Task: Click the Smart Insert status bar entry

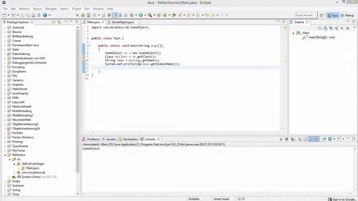Action: pos(222,199)
